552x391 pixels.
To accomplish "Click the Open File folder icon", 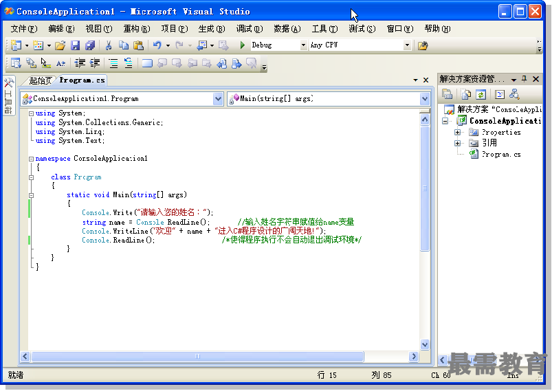I will click(60, 45).
